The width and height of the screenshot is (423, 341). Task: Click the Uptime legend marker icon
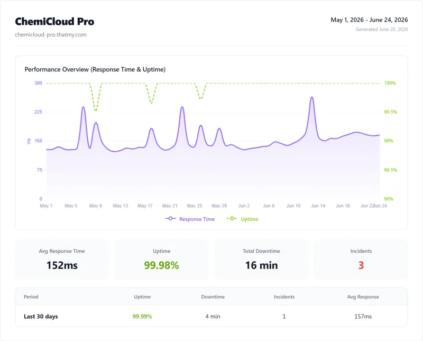[232, 218]
